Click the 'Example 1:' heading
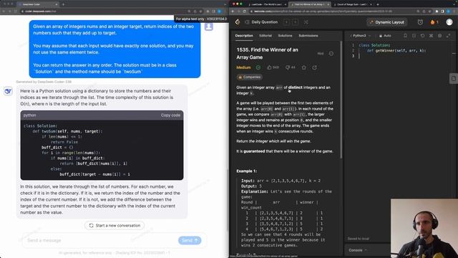Screen dimensions: 458x258 coord(246,171)
